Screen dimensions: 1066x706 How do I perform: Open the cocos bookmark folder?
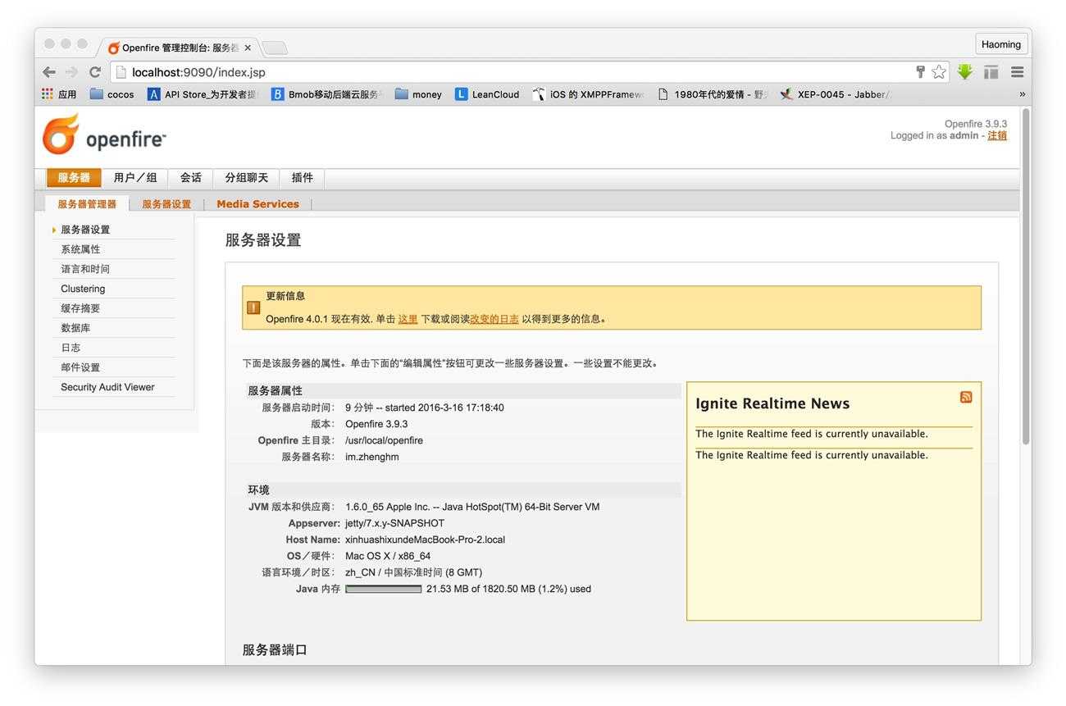point(112,94)
